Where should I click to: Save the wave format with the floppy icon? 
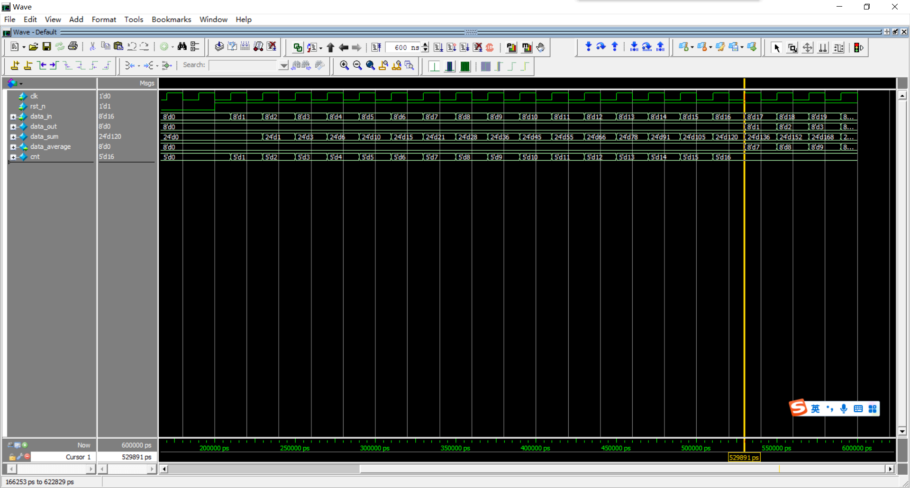[46, 47]
